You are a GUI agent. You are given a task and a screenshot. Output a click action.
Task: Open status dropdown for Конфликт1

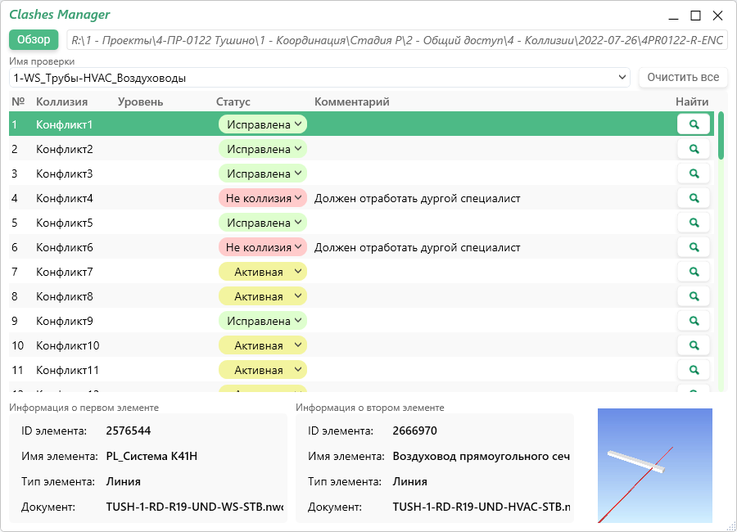[263, 124]
